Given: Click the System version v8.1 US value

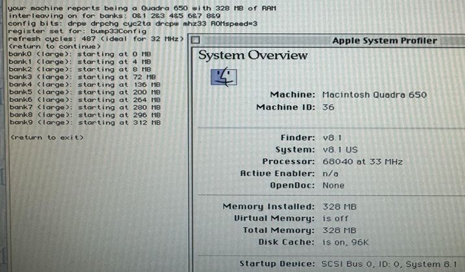Looking at the screenshot, I should pos(340,149).
